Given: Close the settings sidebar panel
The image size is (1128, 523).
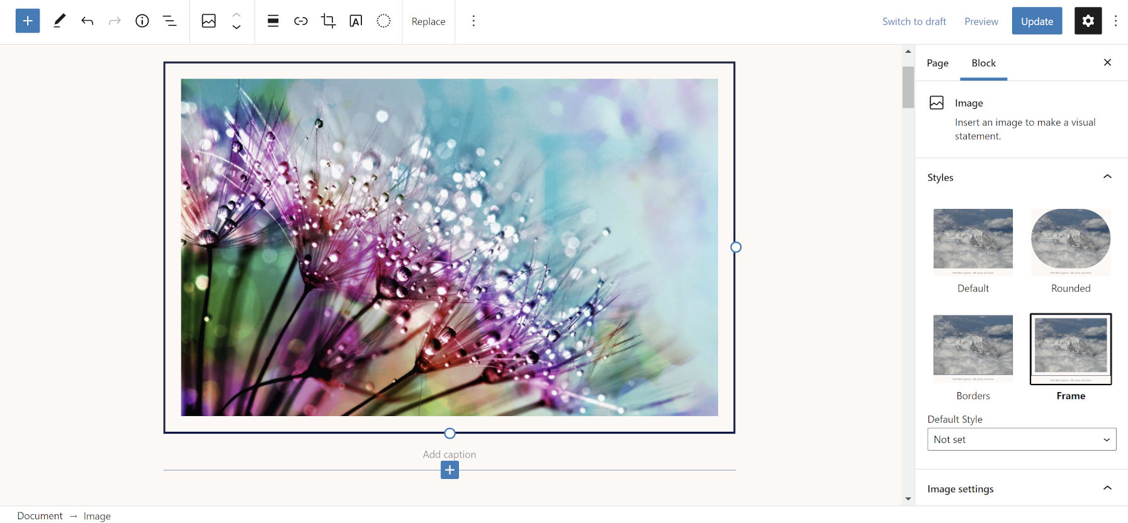Looking at the screenshot, I should (1107, 62).
